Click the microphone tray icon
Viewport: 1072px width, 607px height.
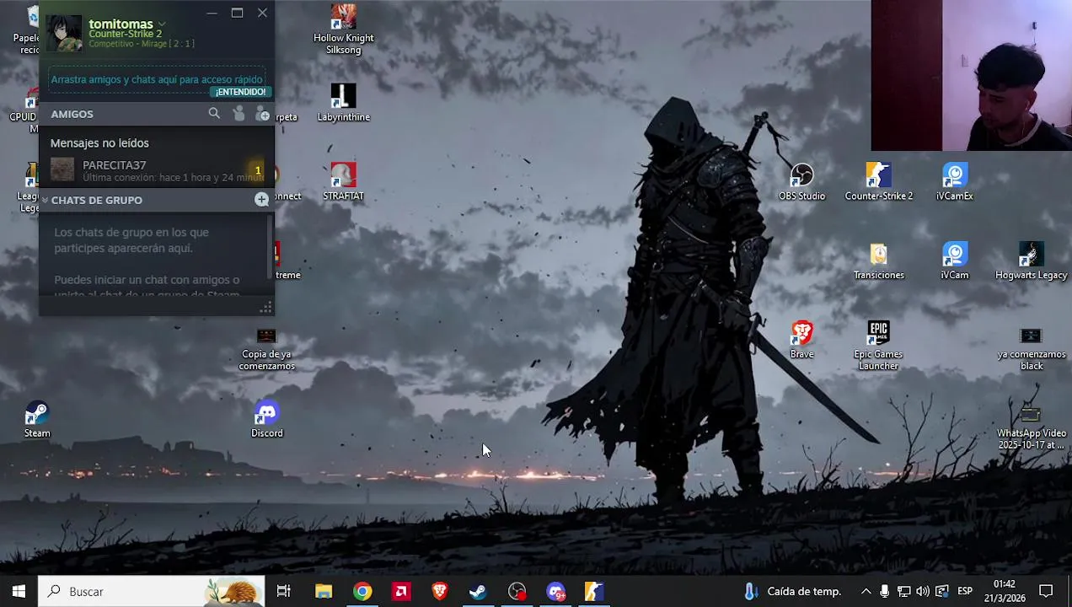[x=884, y=592]
